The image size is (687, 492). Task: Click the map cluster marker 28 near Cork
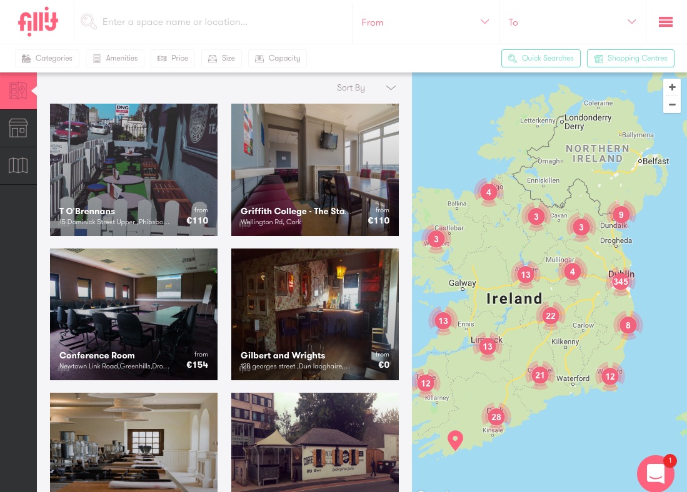point(496,416)
